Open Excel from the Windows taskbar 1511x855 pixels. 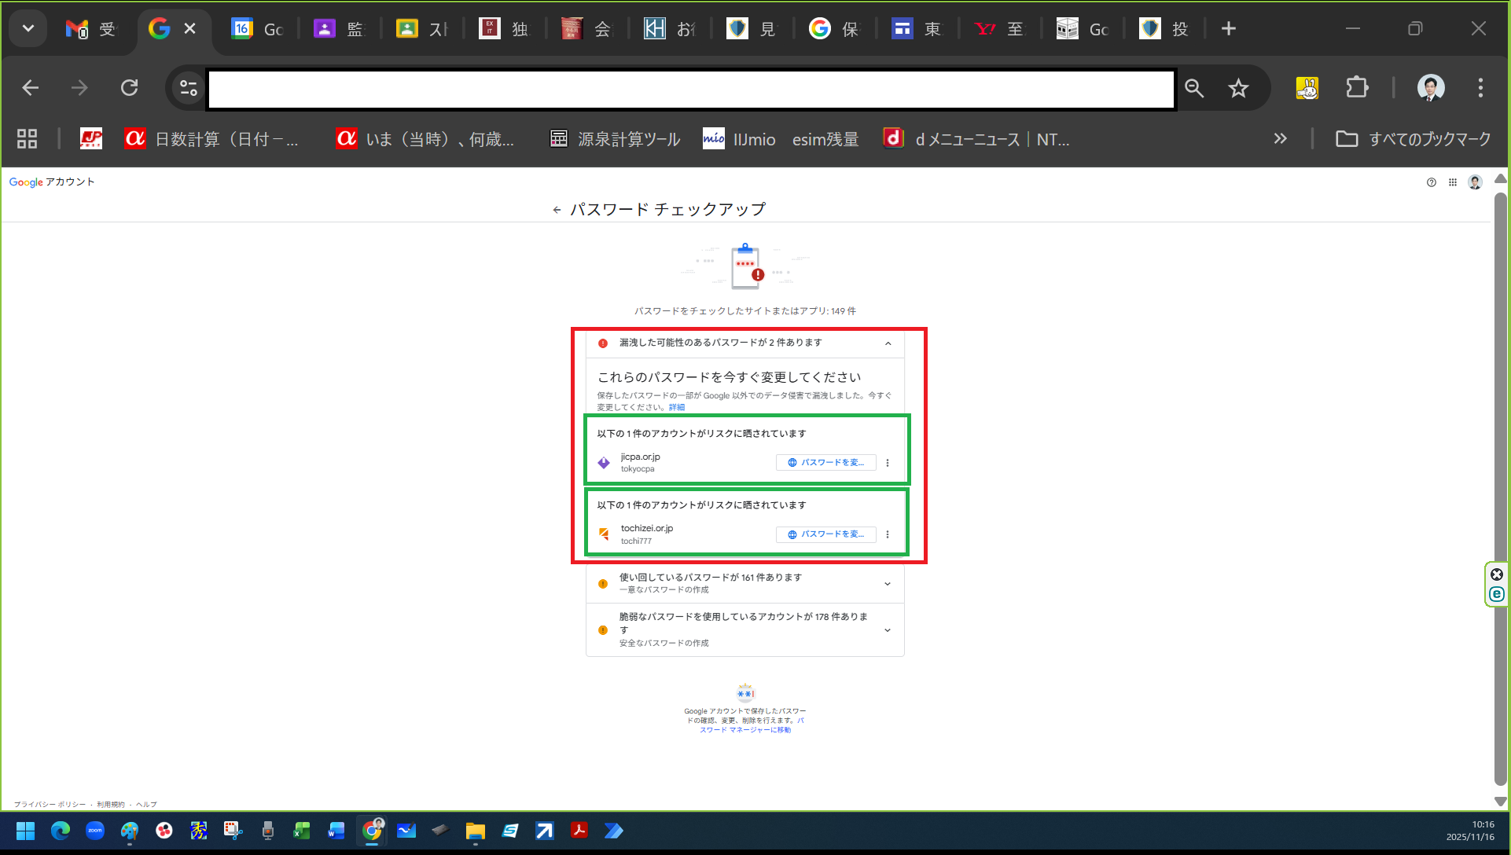pyautogui.click(x=302, y=831)
